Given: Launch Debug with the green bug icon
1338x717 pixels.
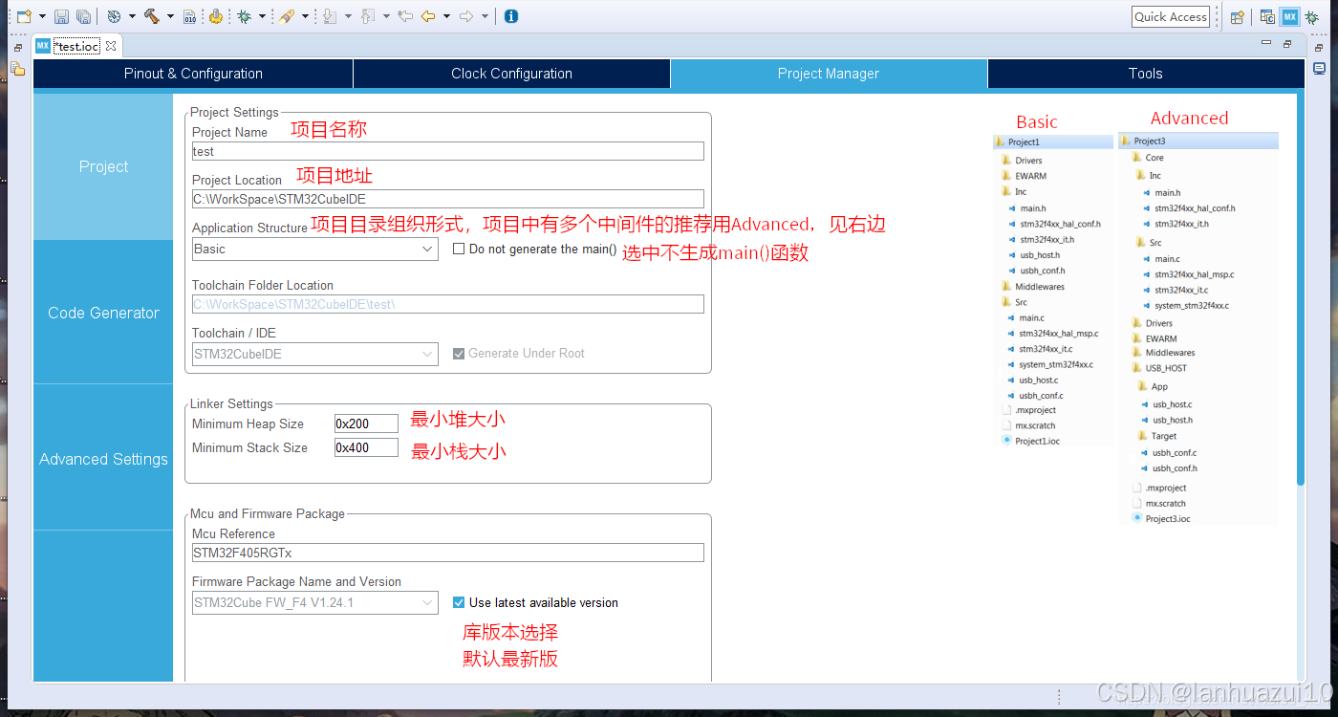Looking at the screenshot, I should 245,16.
